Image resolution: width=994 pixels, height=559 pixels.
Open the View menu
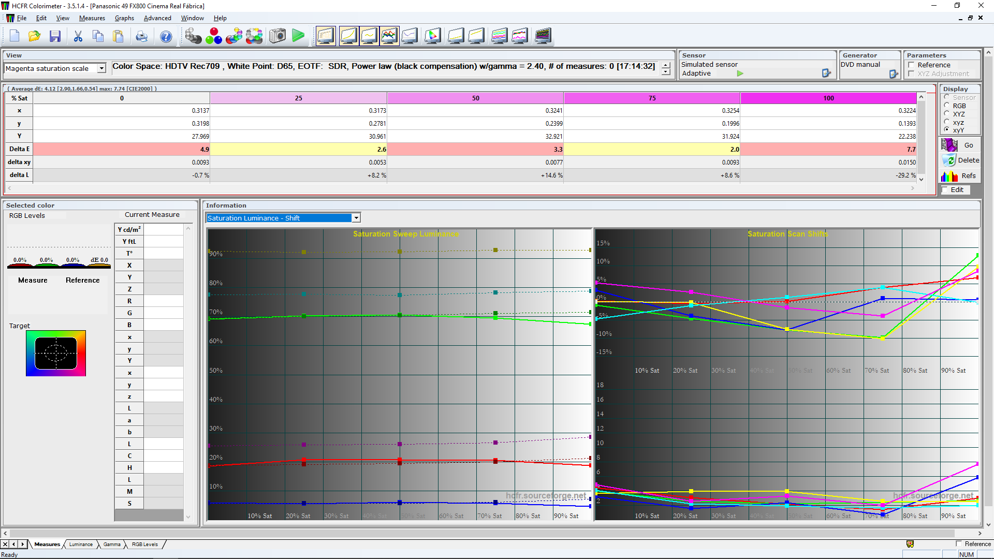pos(63,18)
